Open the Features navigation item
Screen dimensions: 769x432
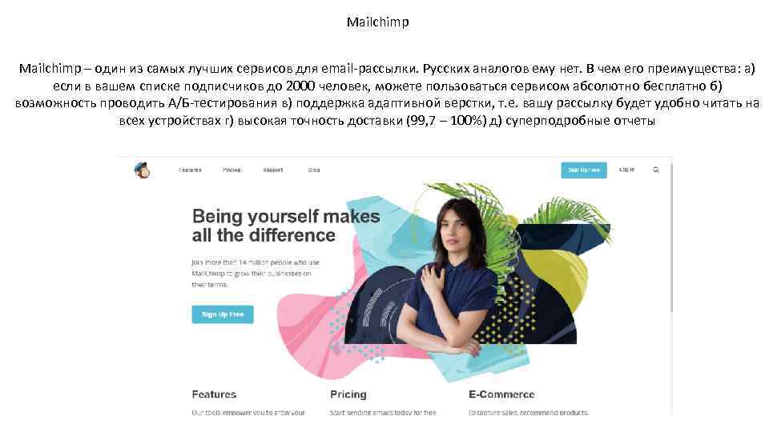coord(190,170)
